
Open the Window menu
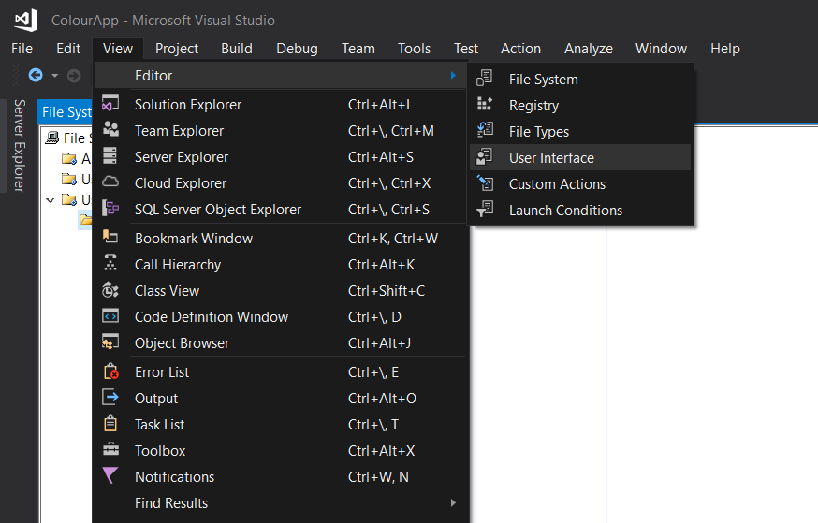point(661,49)
